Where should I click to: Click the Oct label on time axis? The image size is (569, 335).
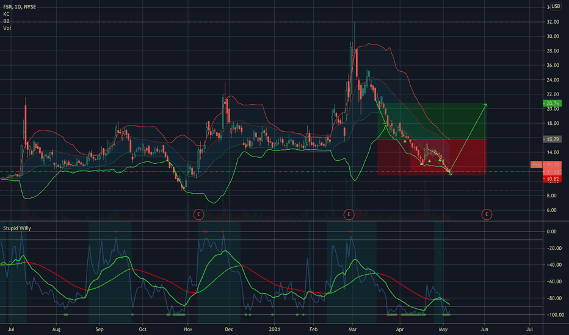[142, 329]
